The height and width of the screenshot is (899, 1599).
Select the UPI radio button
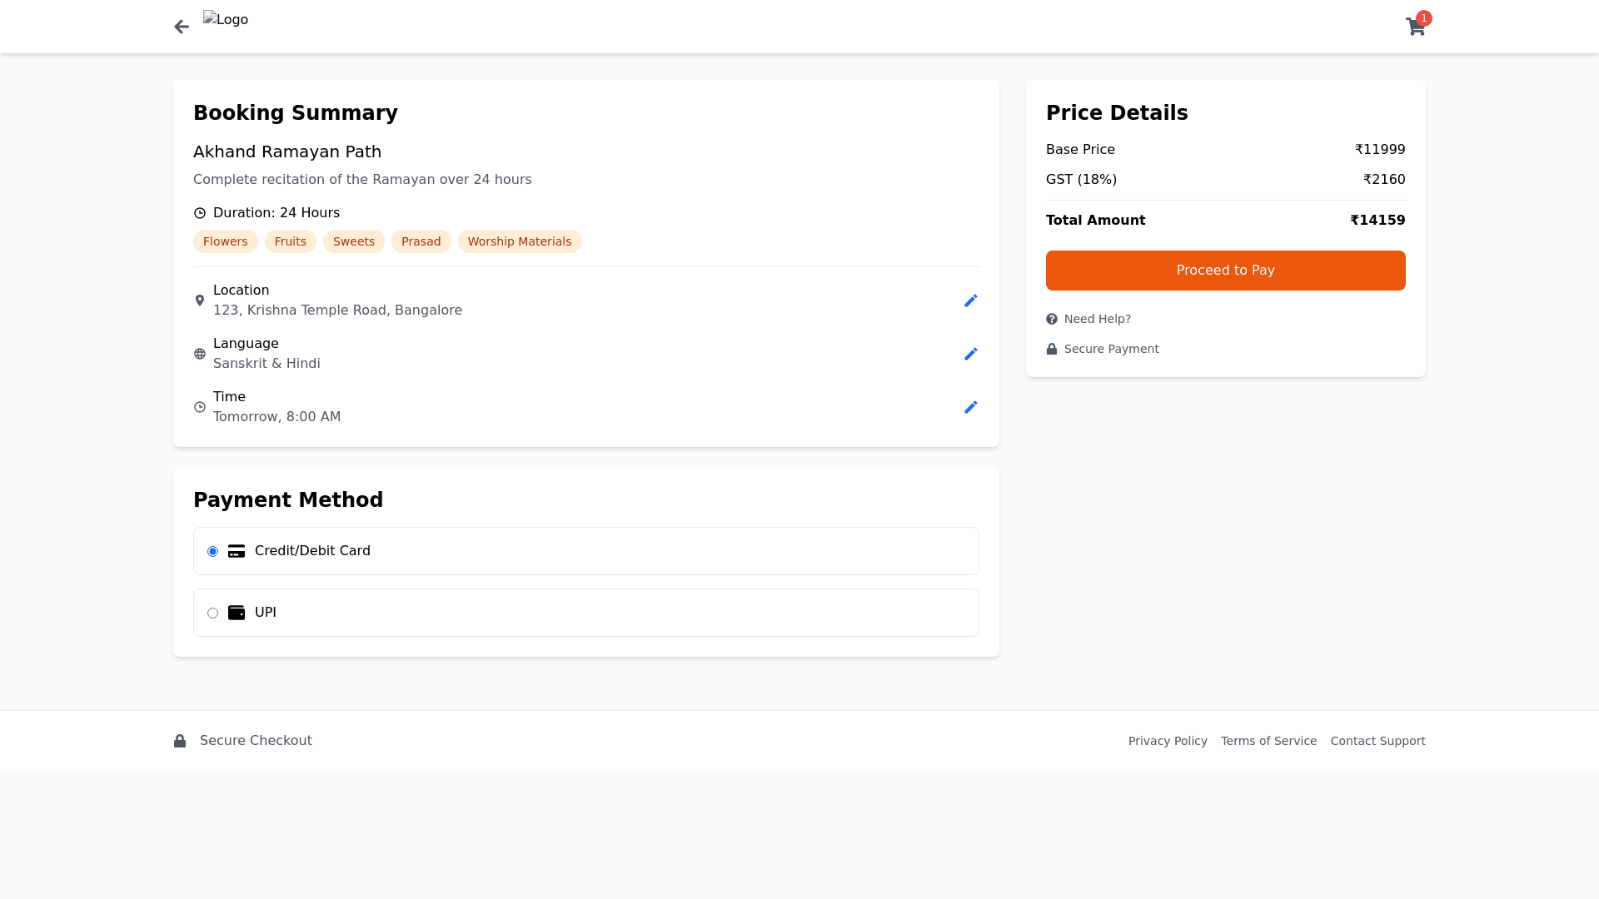[213, 613]
